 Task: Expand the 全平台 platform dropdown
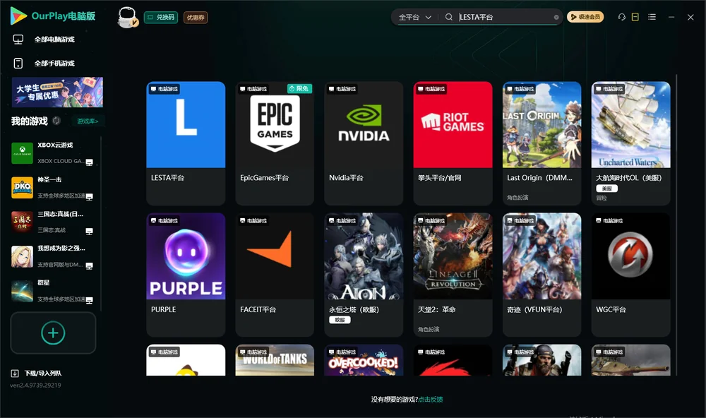pos(414,17)
